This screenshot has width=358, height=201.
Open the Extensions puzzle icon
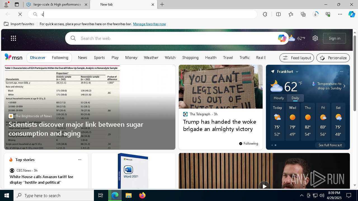265,14
